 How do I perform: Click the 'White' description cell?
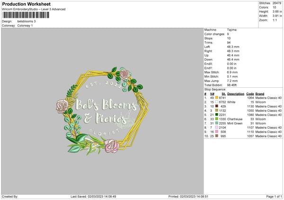[231, 102]
